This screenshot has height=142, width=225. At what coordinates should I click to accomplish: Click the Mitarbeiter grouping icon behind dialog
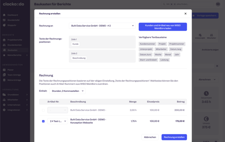pos(211,35)
